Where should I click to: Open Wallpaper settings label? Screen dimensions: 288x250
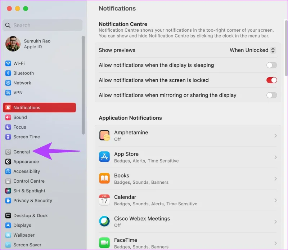click(x=24, y=235)
